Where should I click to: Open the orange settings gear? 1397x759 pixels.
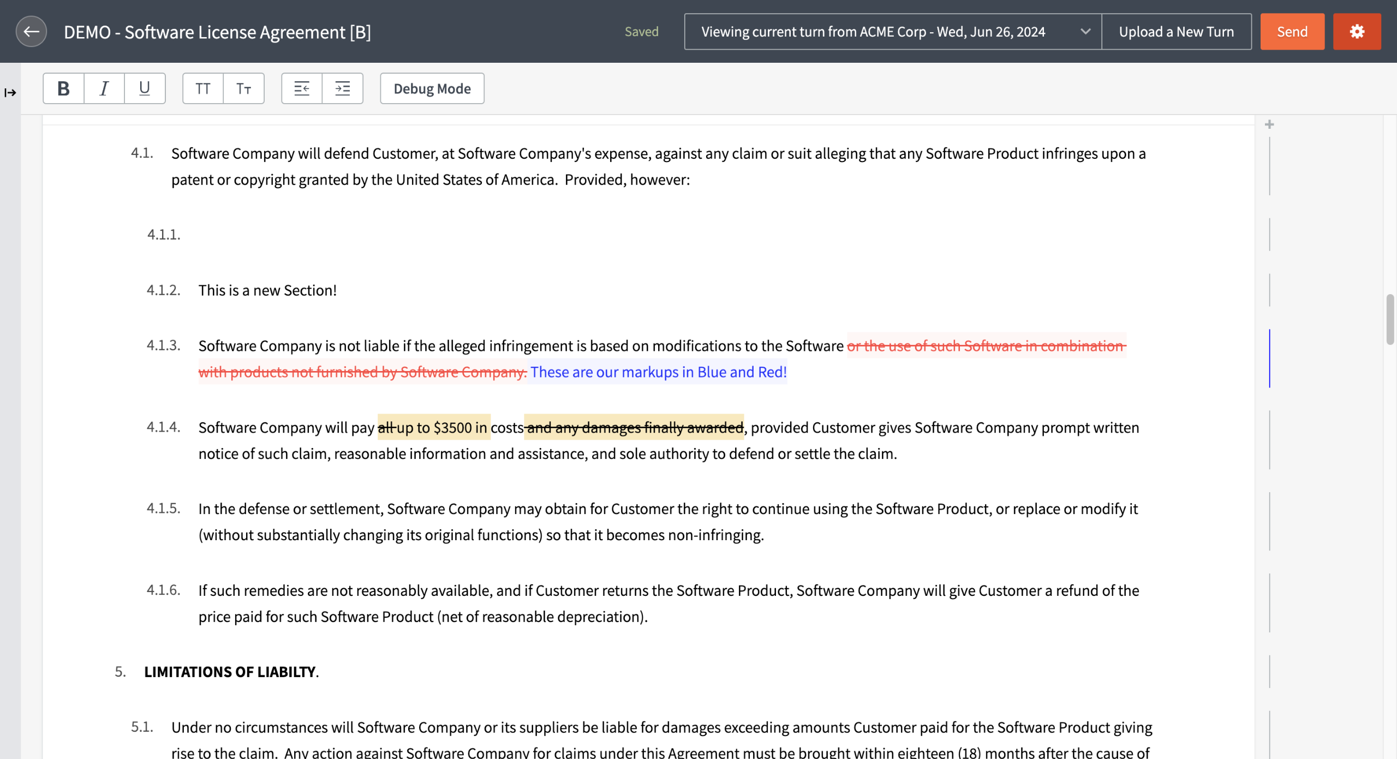[1357, 32]
